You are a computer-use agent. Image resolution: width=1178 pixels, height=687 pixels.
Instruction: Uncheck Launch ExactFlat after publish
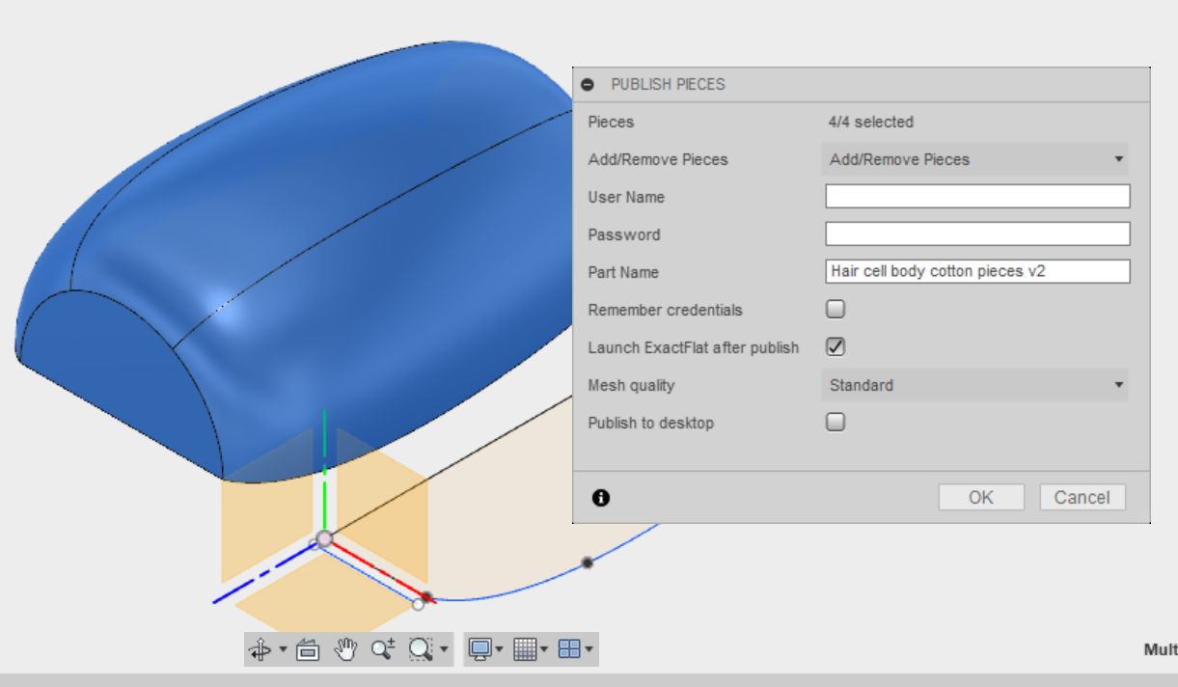836,346
